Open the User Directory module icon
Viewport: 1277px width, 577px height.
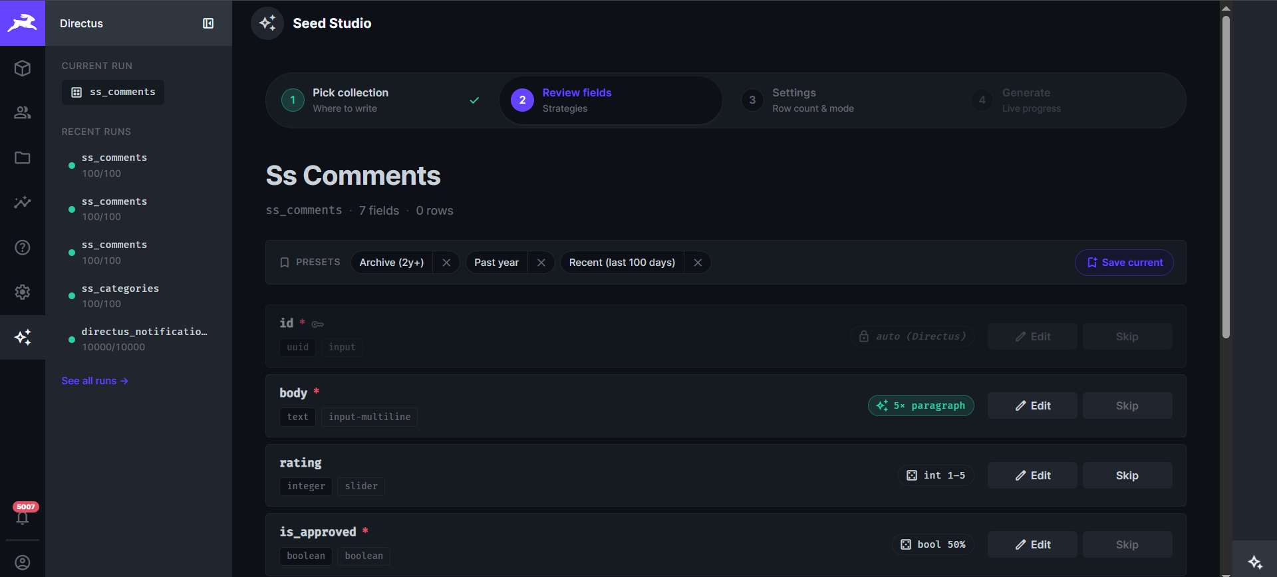23,113
